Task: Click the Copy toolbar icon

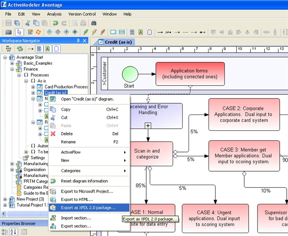Action: [36, 23]
